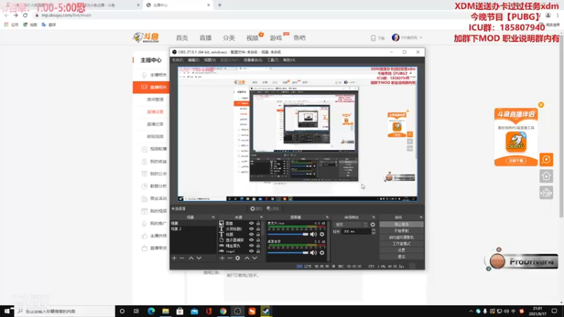
Task: Open Chrome from the Windows taskbar
Action: [223, 311]
